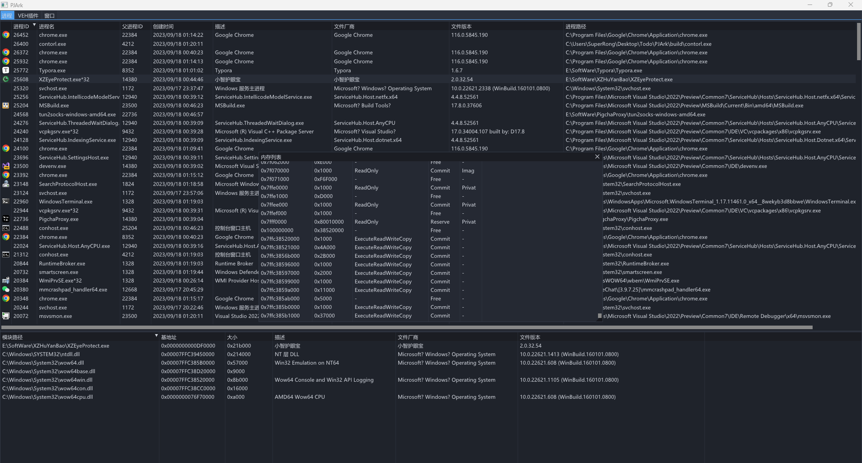This screenshot has width=862, height=463.
Task: Click Chrome icon of process 24100
Action: tap(6, 148)
